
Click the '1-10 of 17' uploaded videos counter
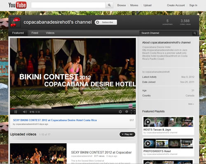tap(44, 134)
